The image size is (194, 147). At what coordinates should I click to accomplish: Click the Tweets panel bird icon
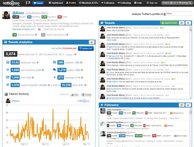[x=102, y=23]
